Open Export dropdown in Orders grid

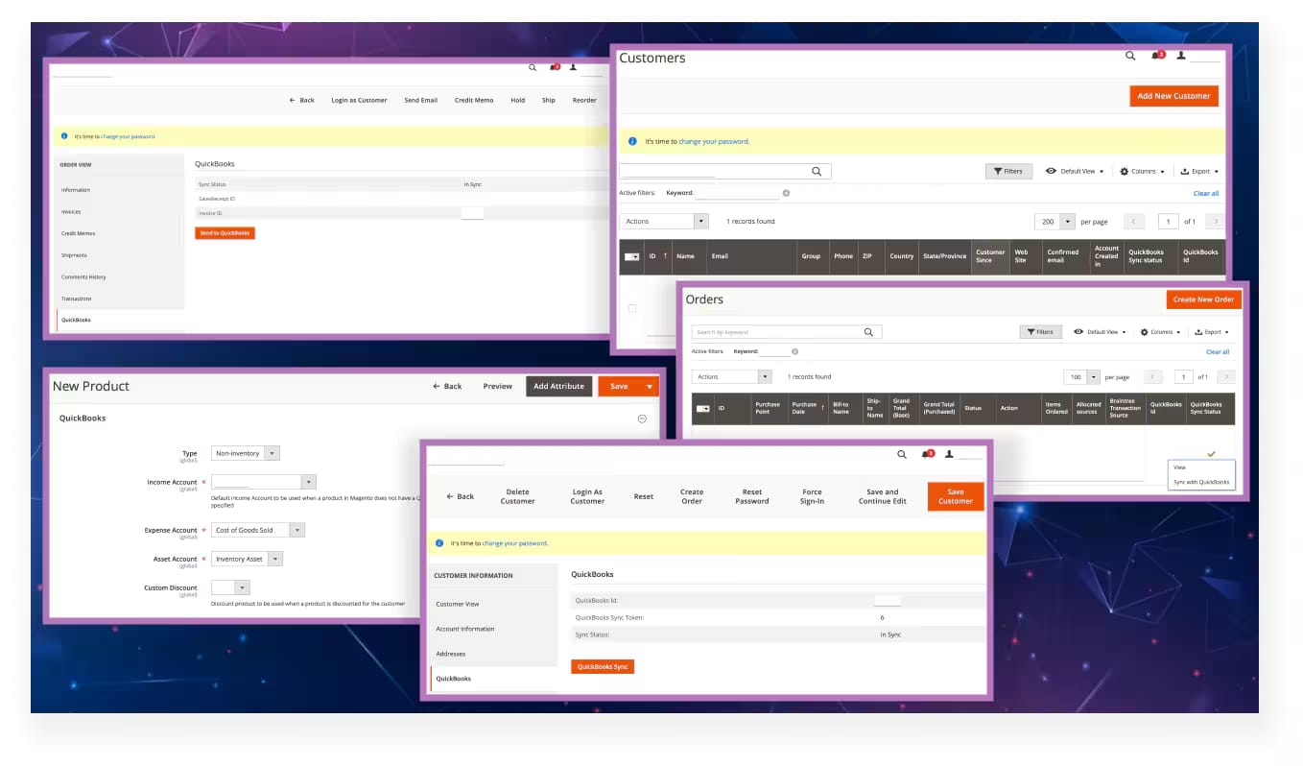click(x=1211, y=332)
